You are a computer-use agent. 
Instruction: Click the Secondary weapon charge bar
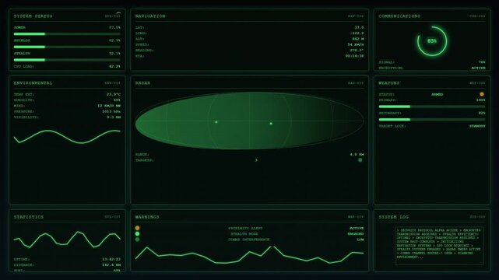[x=432, y=120]
